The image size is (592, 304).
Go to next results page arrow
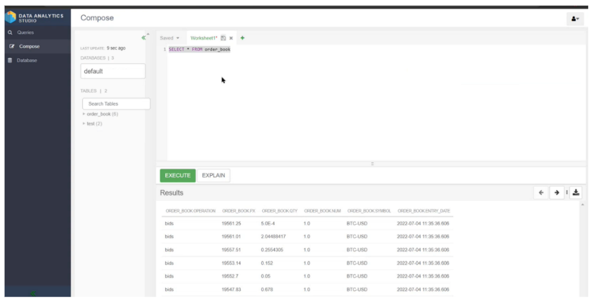(x=557, y=193)
